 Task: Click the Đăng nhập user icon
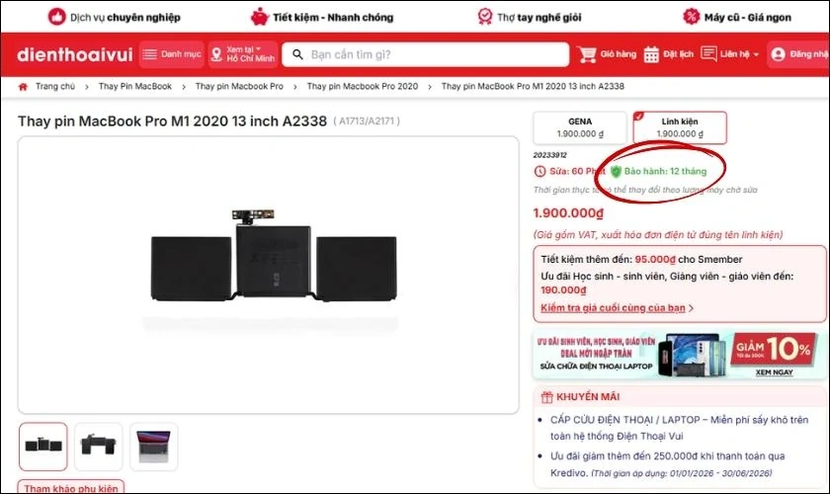point(779,54)
